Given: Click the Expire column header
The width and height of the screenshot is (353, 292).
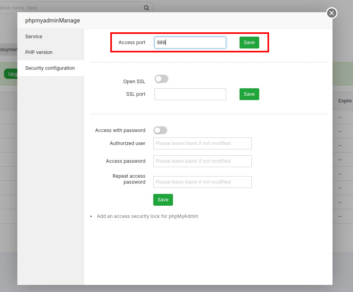Looking at the screenshot, I should pyautogui.click(x=345, y=101).
